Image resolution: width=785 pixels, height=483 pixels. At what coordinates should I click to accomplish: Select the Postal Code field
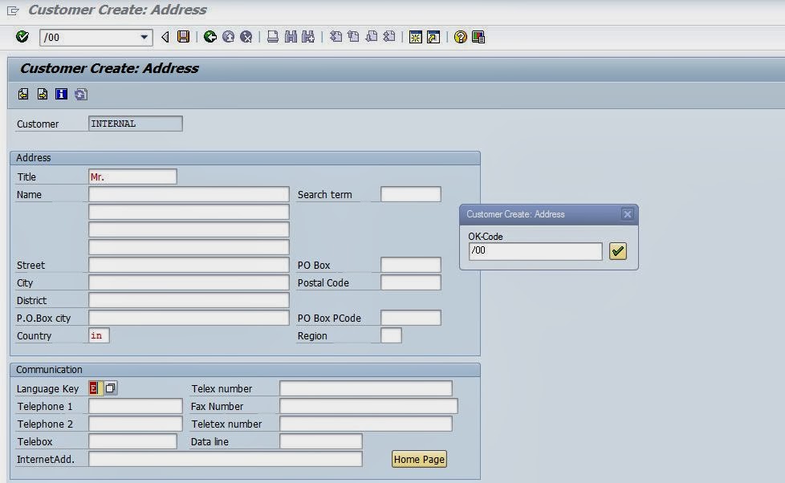(410, 282)
